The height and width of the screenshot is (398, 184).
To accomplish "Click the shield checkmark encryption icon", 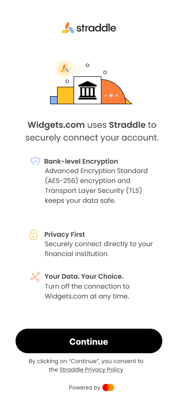I will (x=35, y=161).
